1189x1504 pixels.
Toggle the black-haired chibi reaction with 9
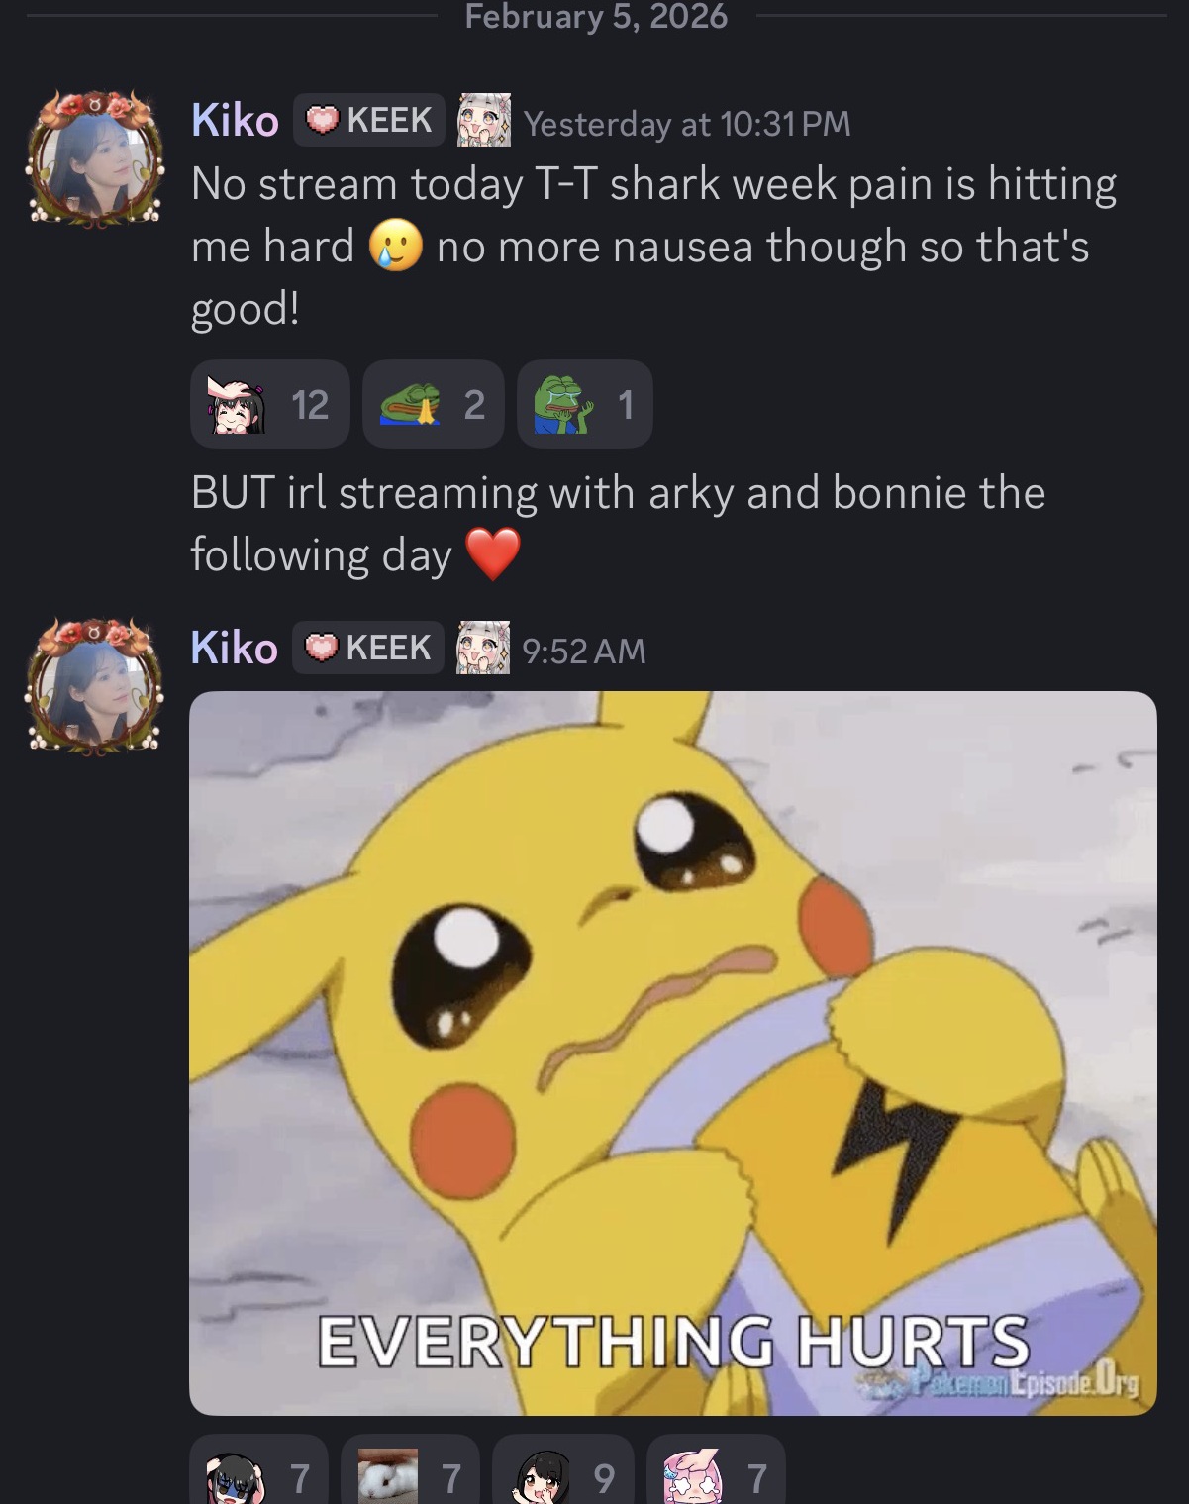tap(561, 1472)
